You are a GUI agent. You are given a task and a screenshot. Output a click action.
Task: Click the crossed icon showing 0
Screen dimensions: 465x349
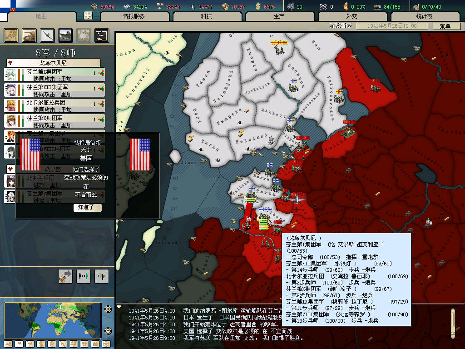323,6
